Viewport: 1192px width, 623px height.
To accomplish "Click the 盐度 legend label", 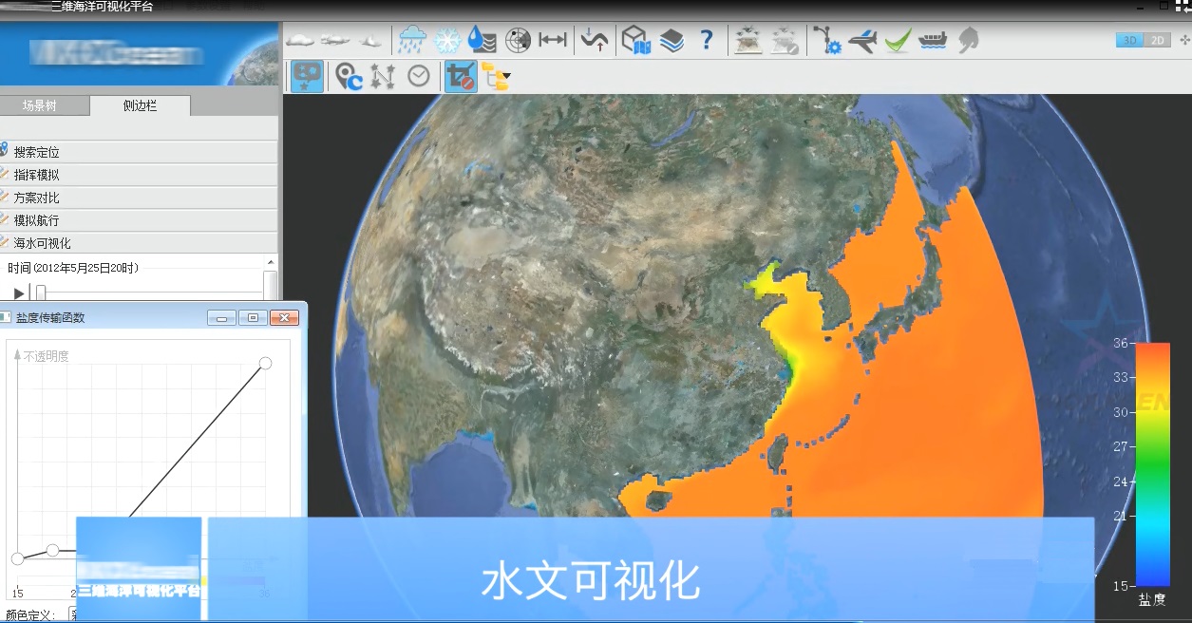I will coord(1151,599).
